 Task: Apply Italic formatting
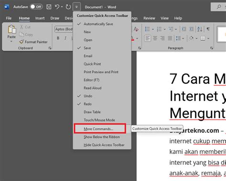65,38
